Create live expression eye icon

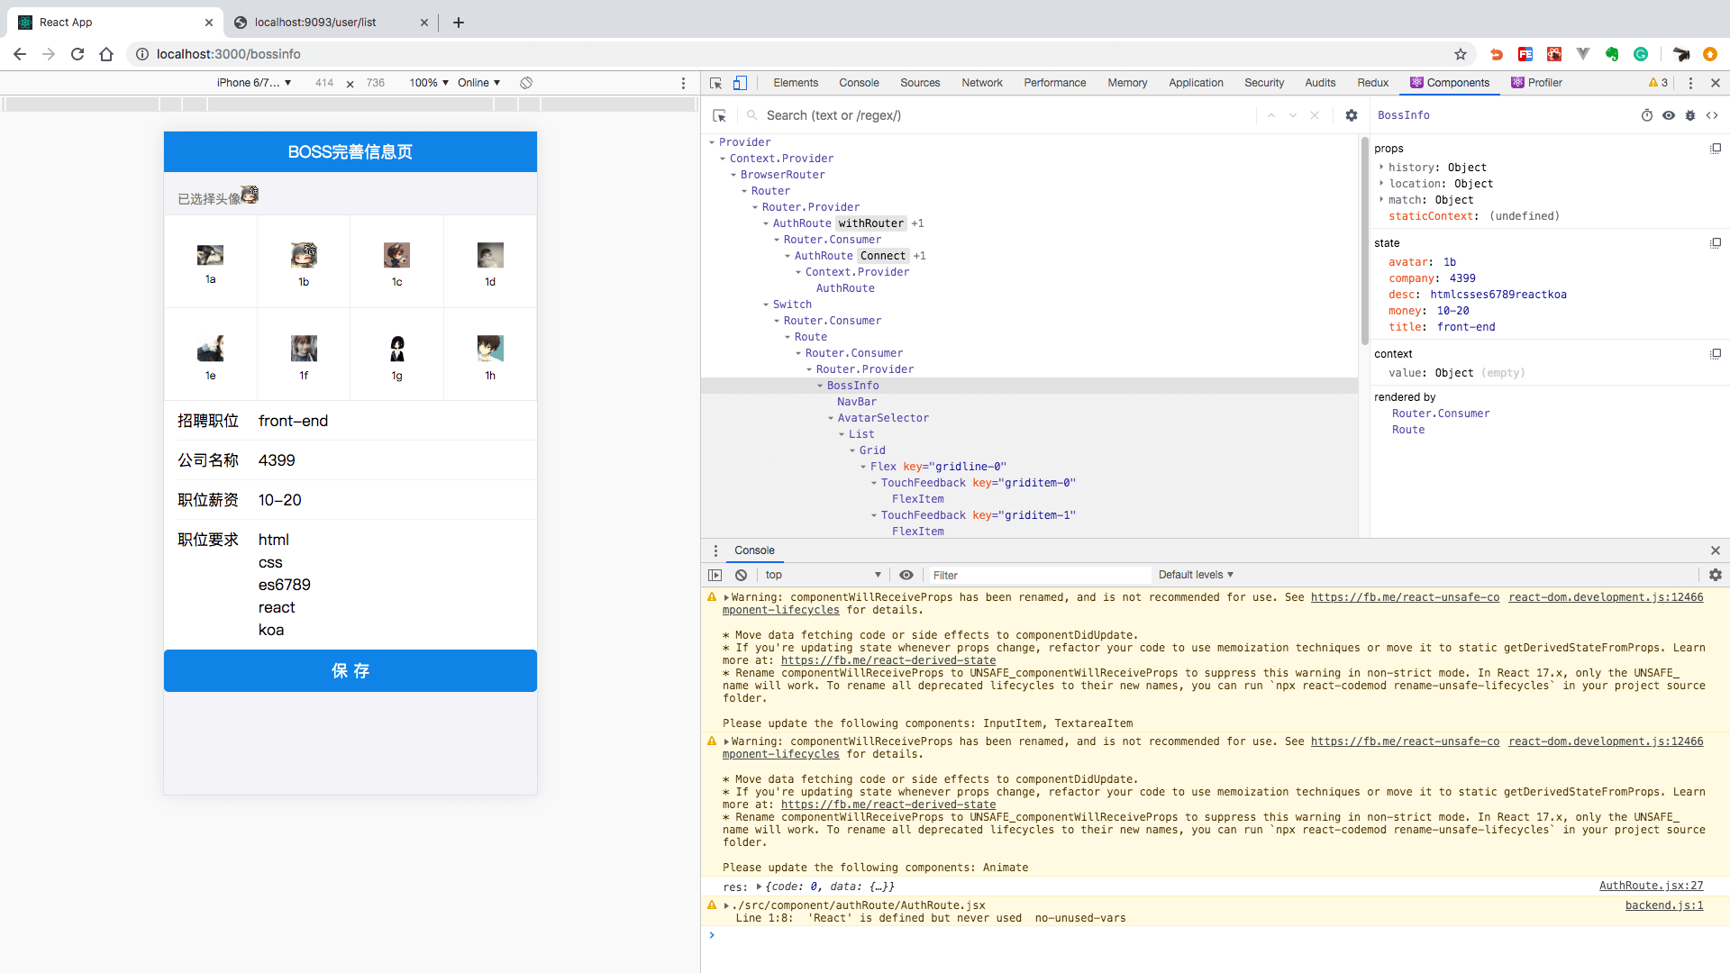coord(906,575)
